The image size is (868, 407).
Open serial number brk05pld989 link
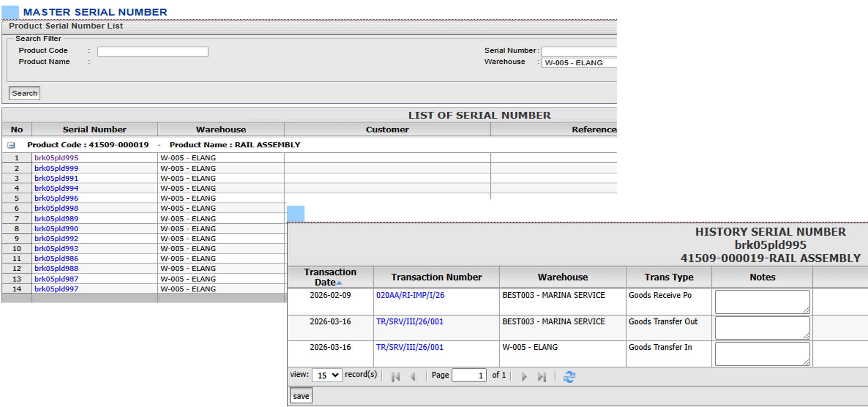[x=56, y=218]
